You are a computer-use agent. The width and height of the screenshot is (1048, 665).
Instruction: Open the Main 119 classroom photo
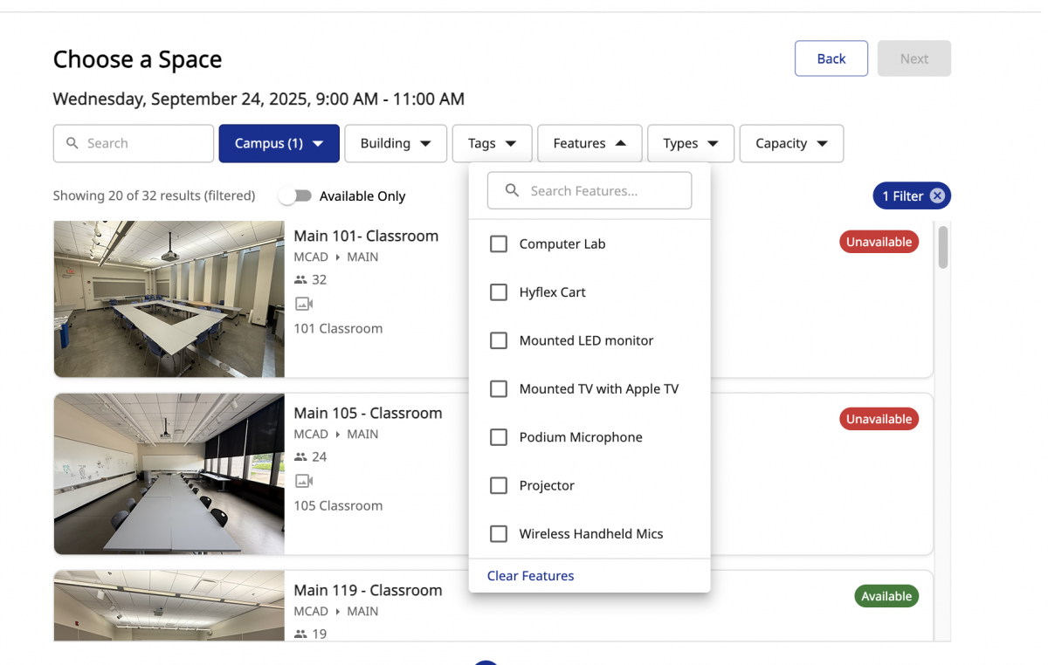(x=169, y=606)
